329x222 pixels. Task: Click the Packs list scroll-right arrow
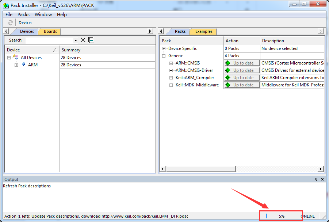pos(321,169)
